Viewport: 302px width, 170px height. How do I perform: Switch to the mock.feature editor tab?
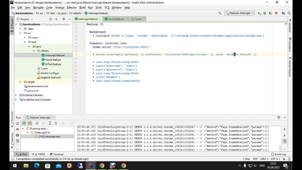(x=116, y=19)
